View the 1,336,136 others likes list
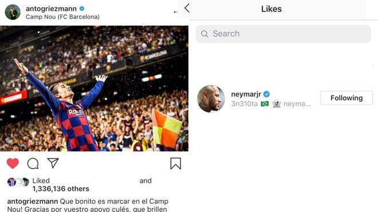The height and width of the screenshot is (212, 378). pyautogui.click(x=61, y=189)
